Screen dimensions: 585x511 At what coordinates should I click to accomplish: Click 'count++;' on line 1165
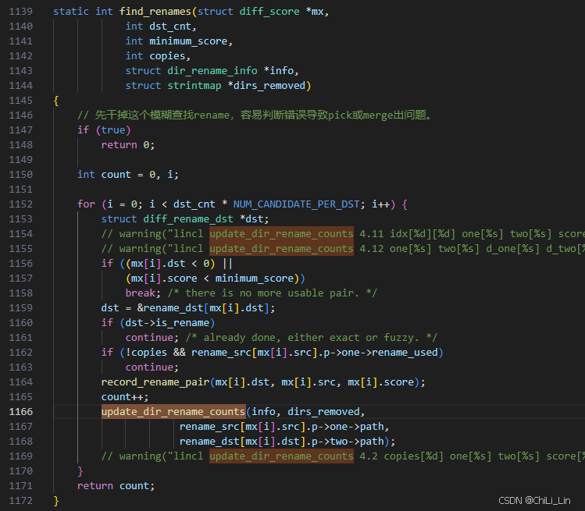click(125, 397)
